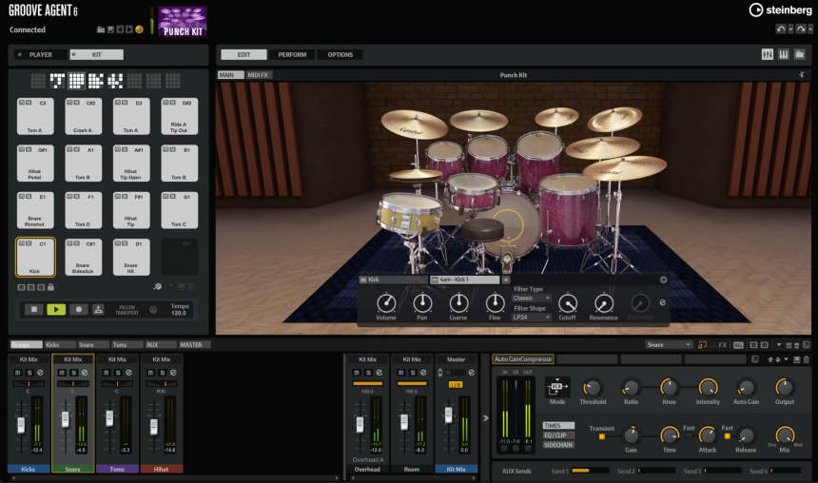Toggle the Fast switch for Attack
Viewport: 818px width, 483px height.
(689, 435)
